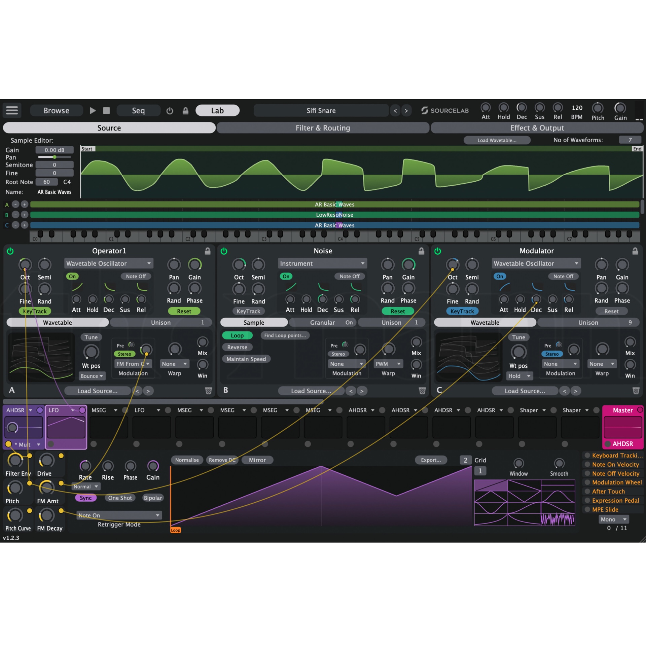Click the Sifi Snare preset name field

321,110
